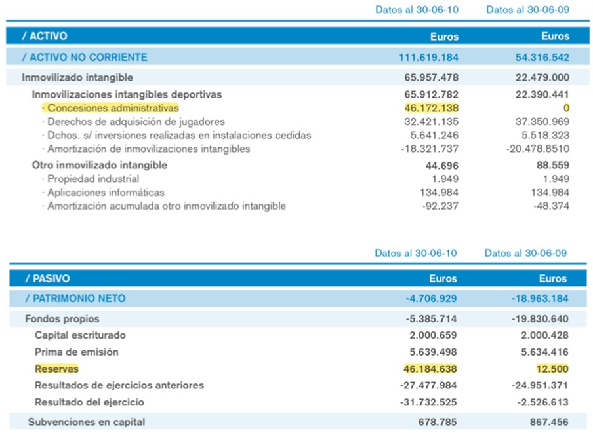Click the 'Inmovilizado intangible' row label
Screen dimensions: 593x433
point(77,77)
